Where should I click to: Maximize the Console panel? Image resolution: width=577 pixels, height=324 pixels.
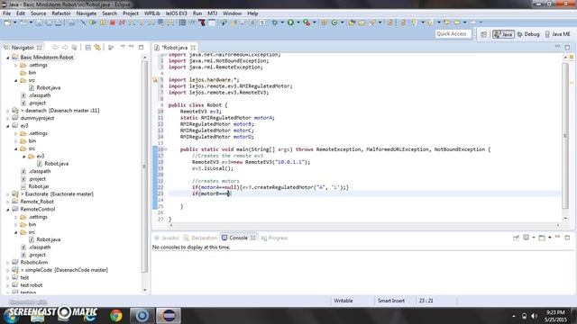pos(567,238)
